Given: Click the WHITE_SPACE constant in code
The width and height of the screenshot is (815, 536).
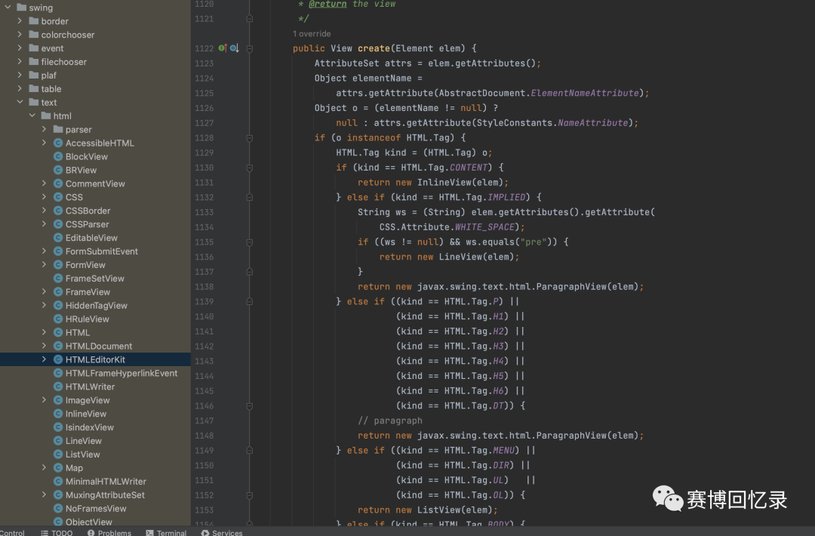Looking at the screenshot, I should pos(484,227).
